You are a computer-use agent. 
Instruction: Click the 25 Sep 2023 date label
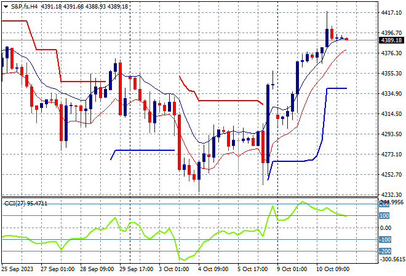[17, 269]
